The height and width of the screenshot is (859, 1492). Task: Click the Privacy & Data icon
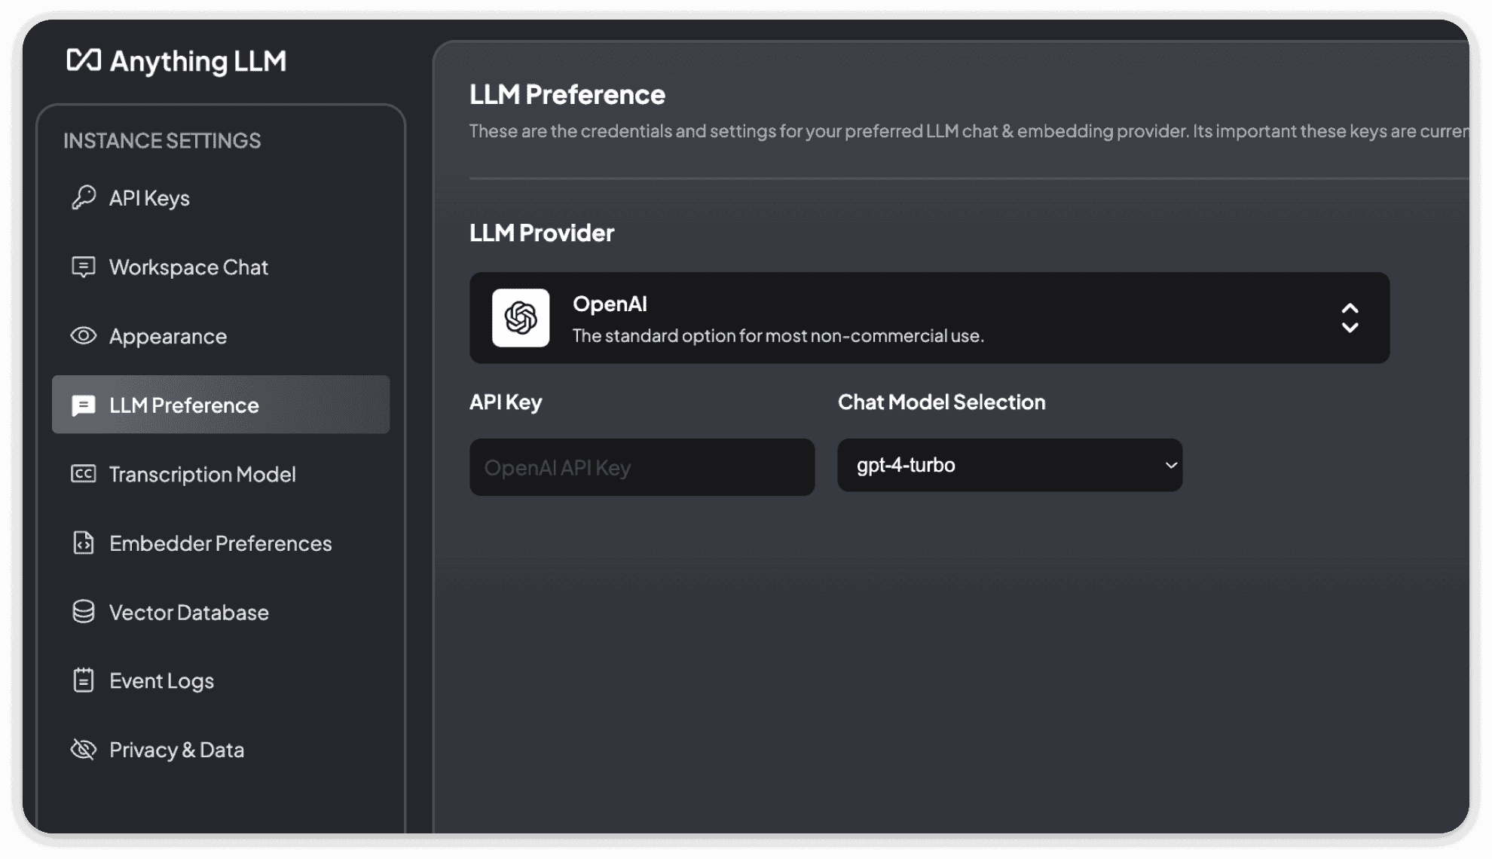81,748
